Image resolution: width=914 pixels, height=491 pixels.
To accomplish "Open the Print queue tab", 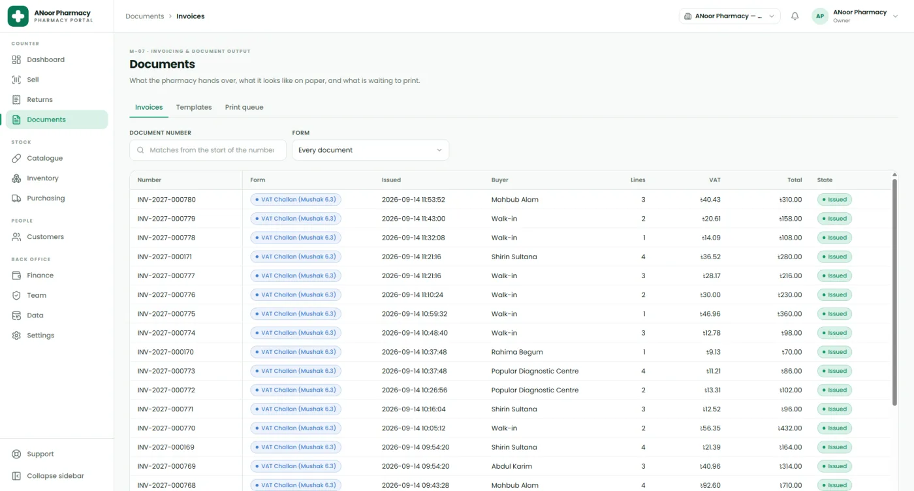I will pyautogui.click(x=244, y=107).
